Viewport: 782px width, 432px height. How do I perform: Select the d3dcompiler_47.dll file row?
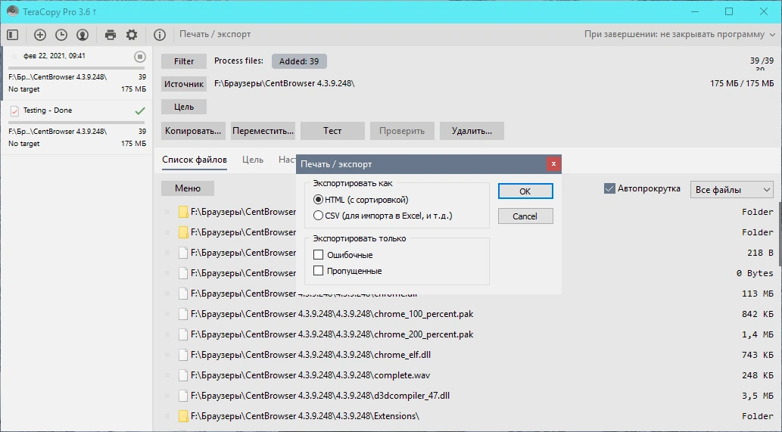(x=469, y=396)
